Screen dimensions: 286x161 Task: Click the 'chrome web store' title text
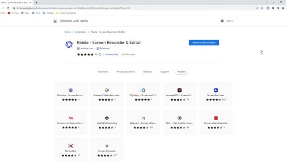click(74, 21)
